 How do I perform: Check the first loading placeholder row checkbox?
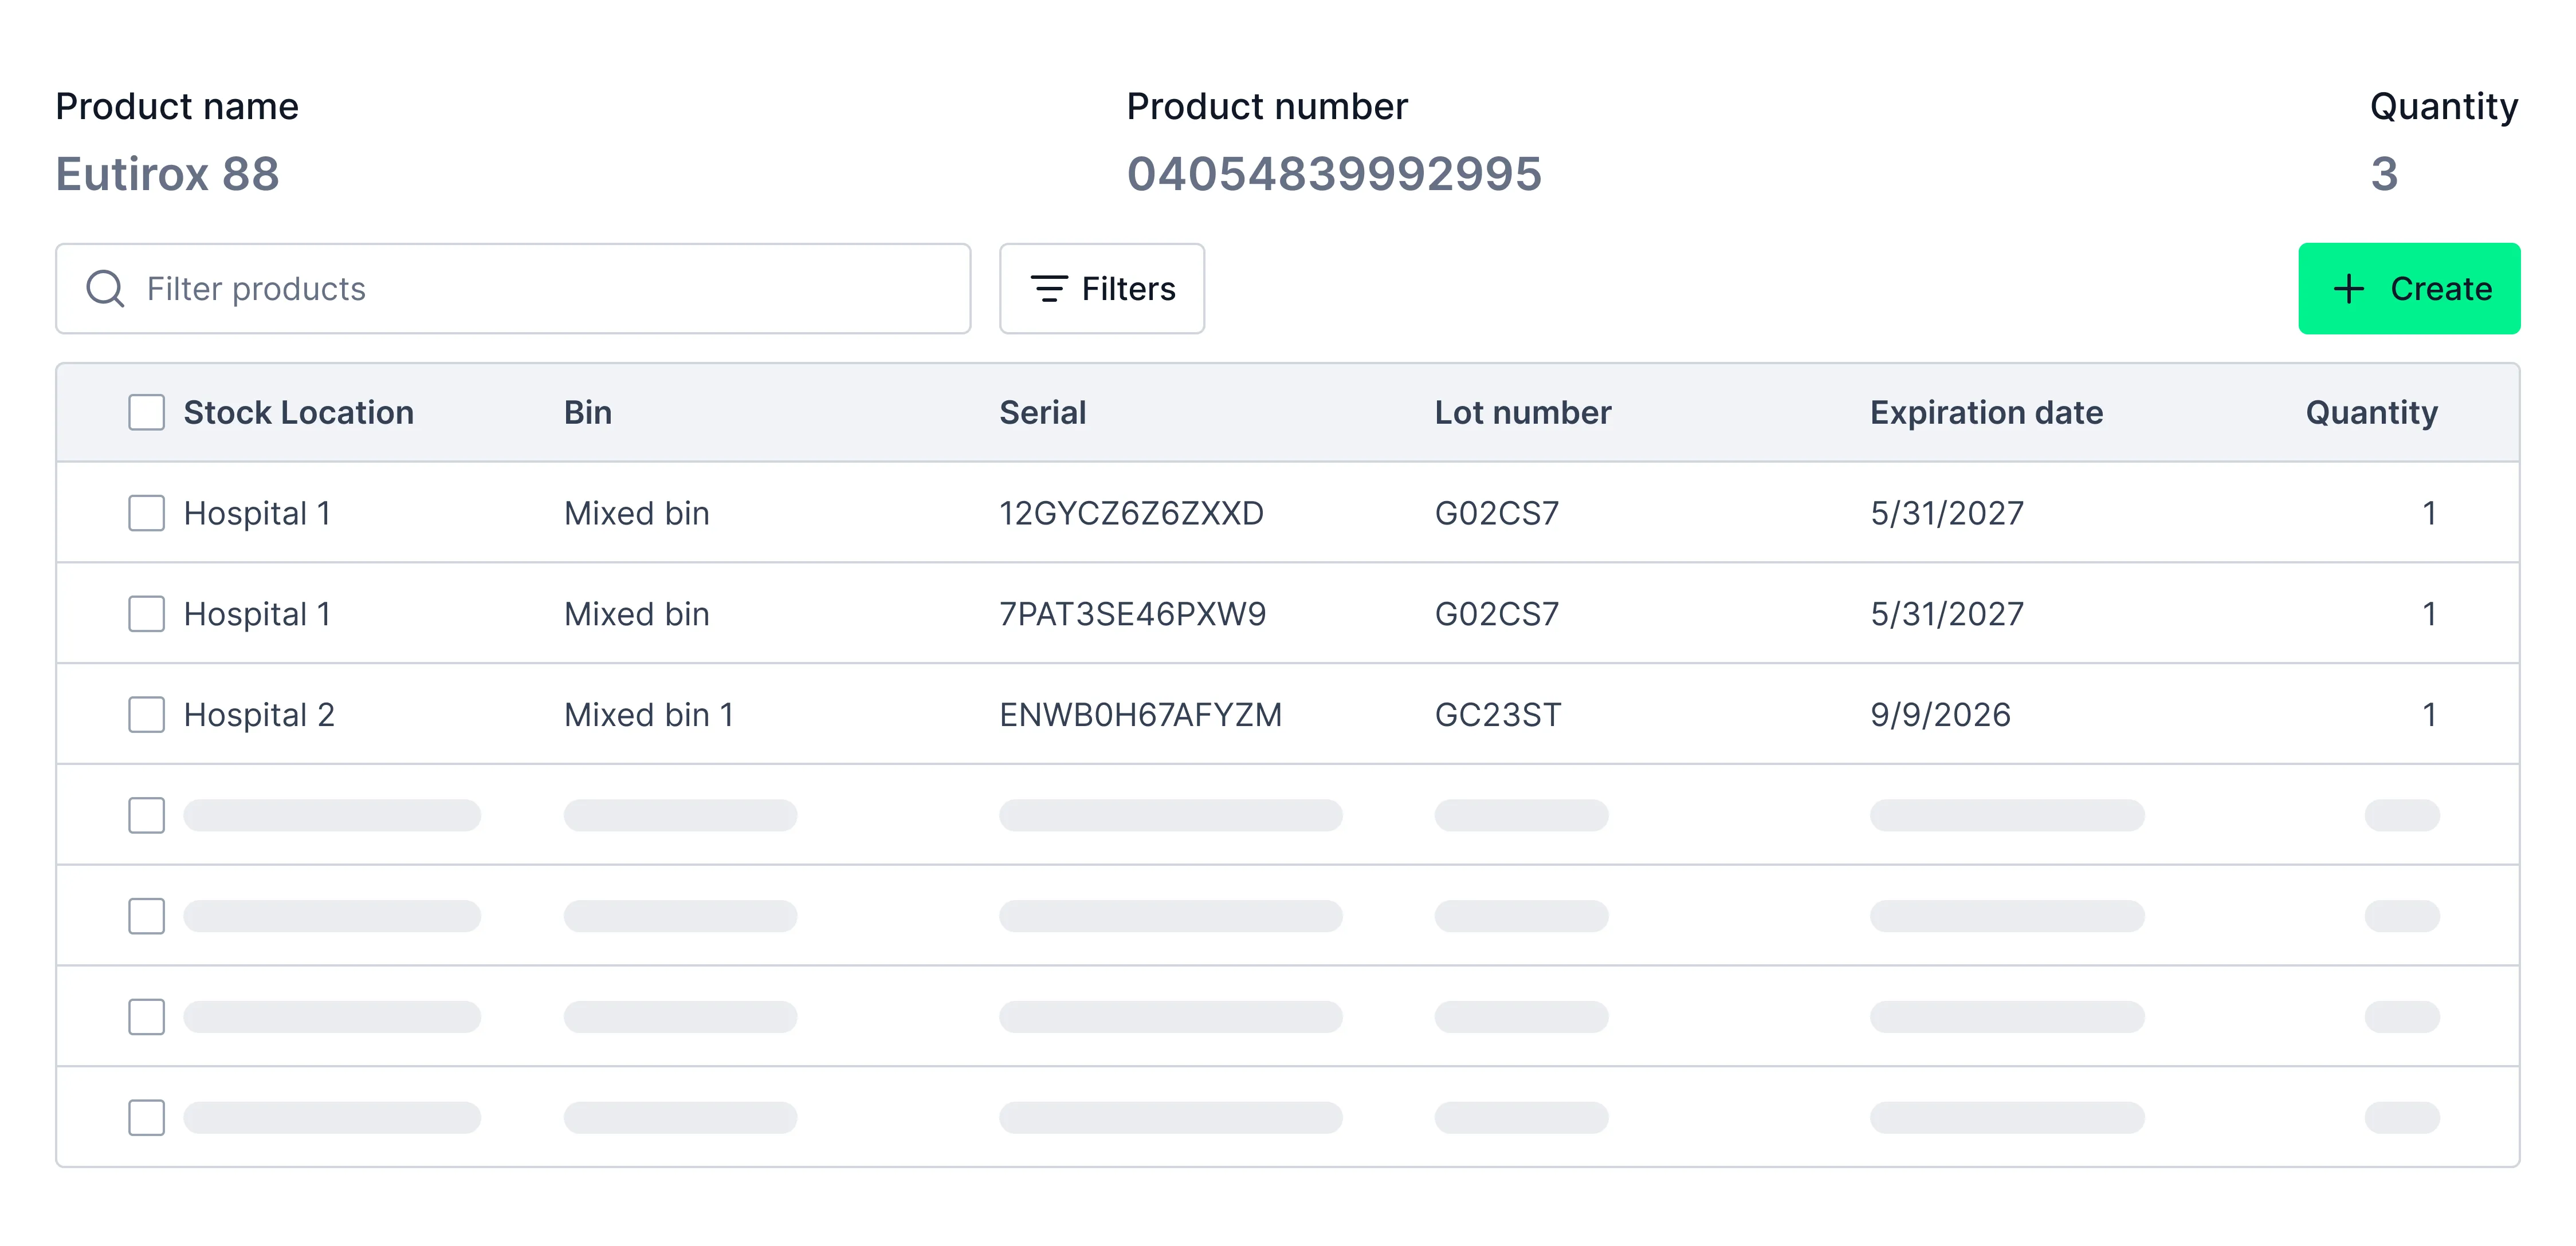tap(146, 815)
